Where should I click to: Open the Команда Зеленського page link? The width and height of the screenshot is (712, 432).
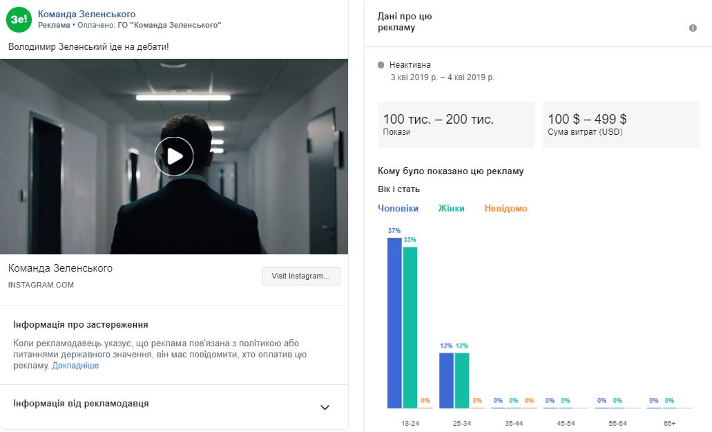pos(86,14)
